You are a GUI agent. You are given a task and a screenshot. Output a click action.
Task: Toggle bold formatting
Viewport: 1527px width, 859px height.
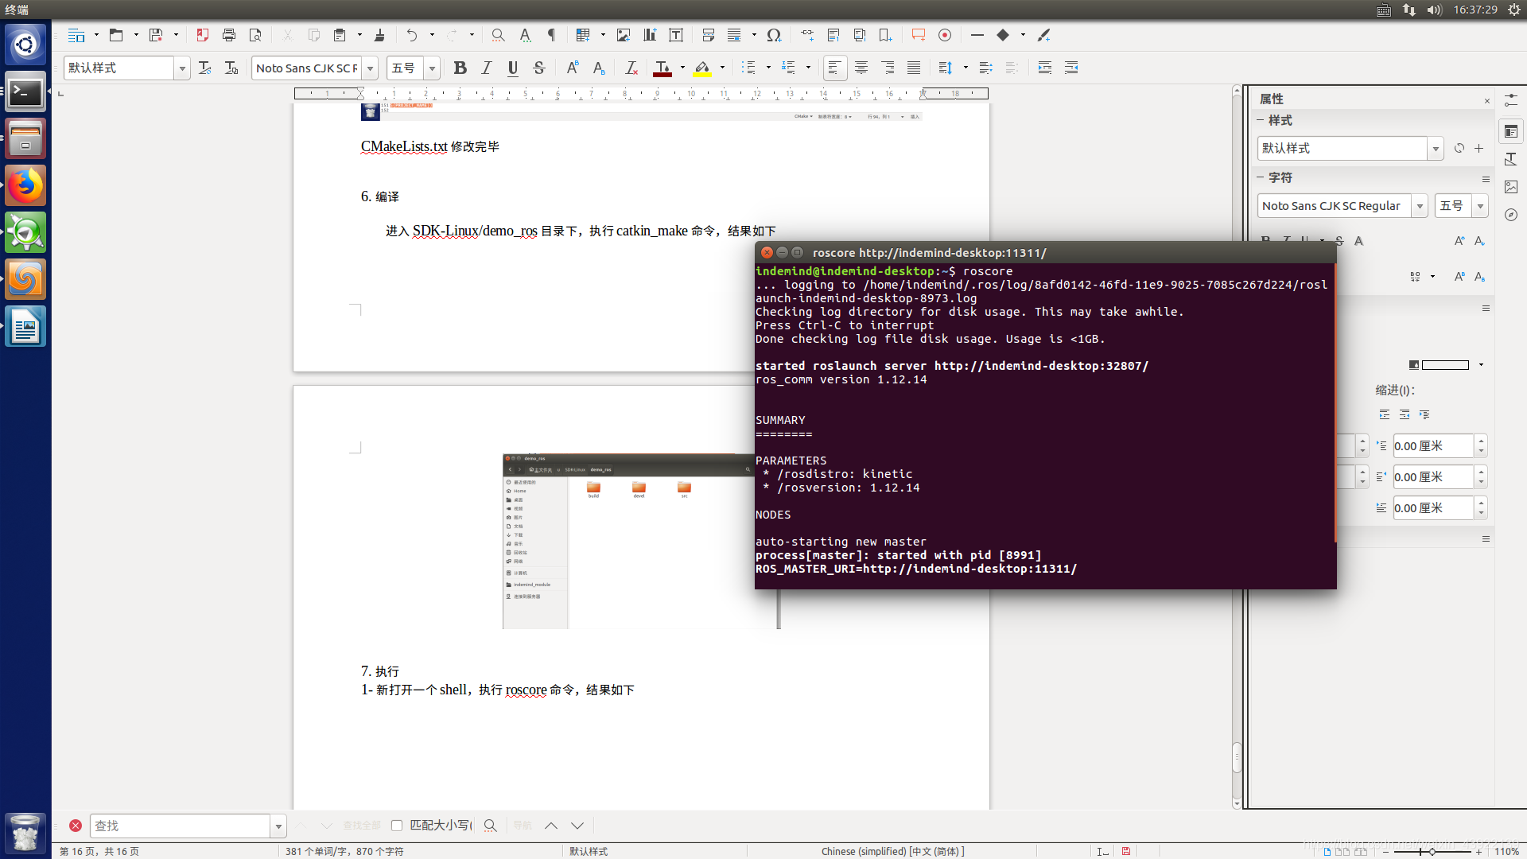coord(460,68)
